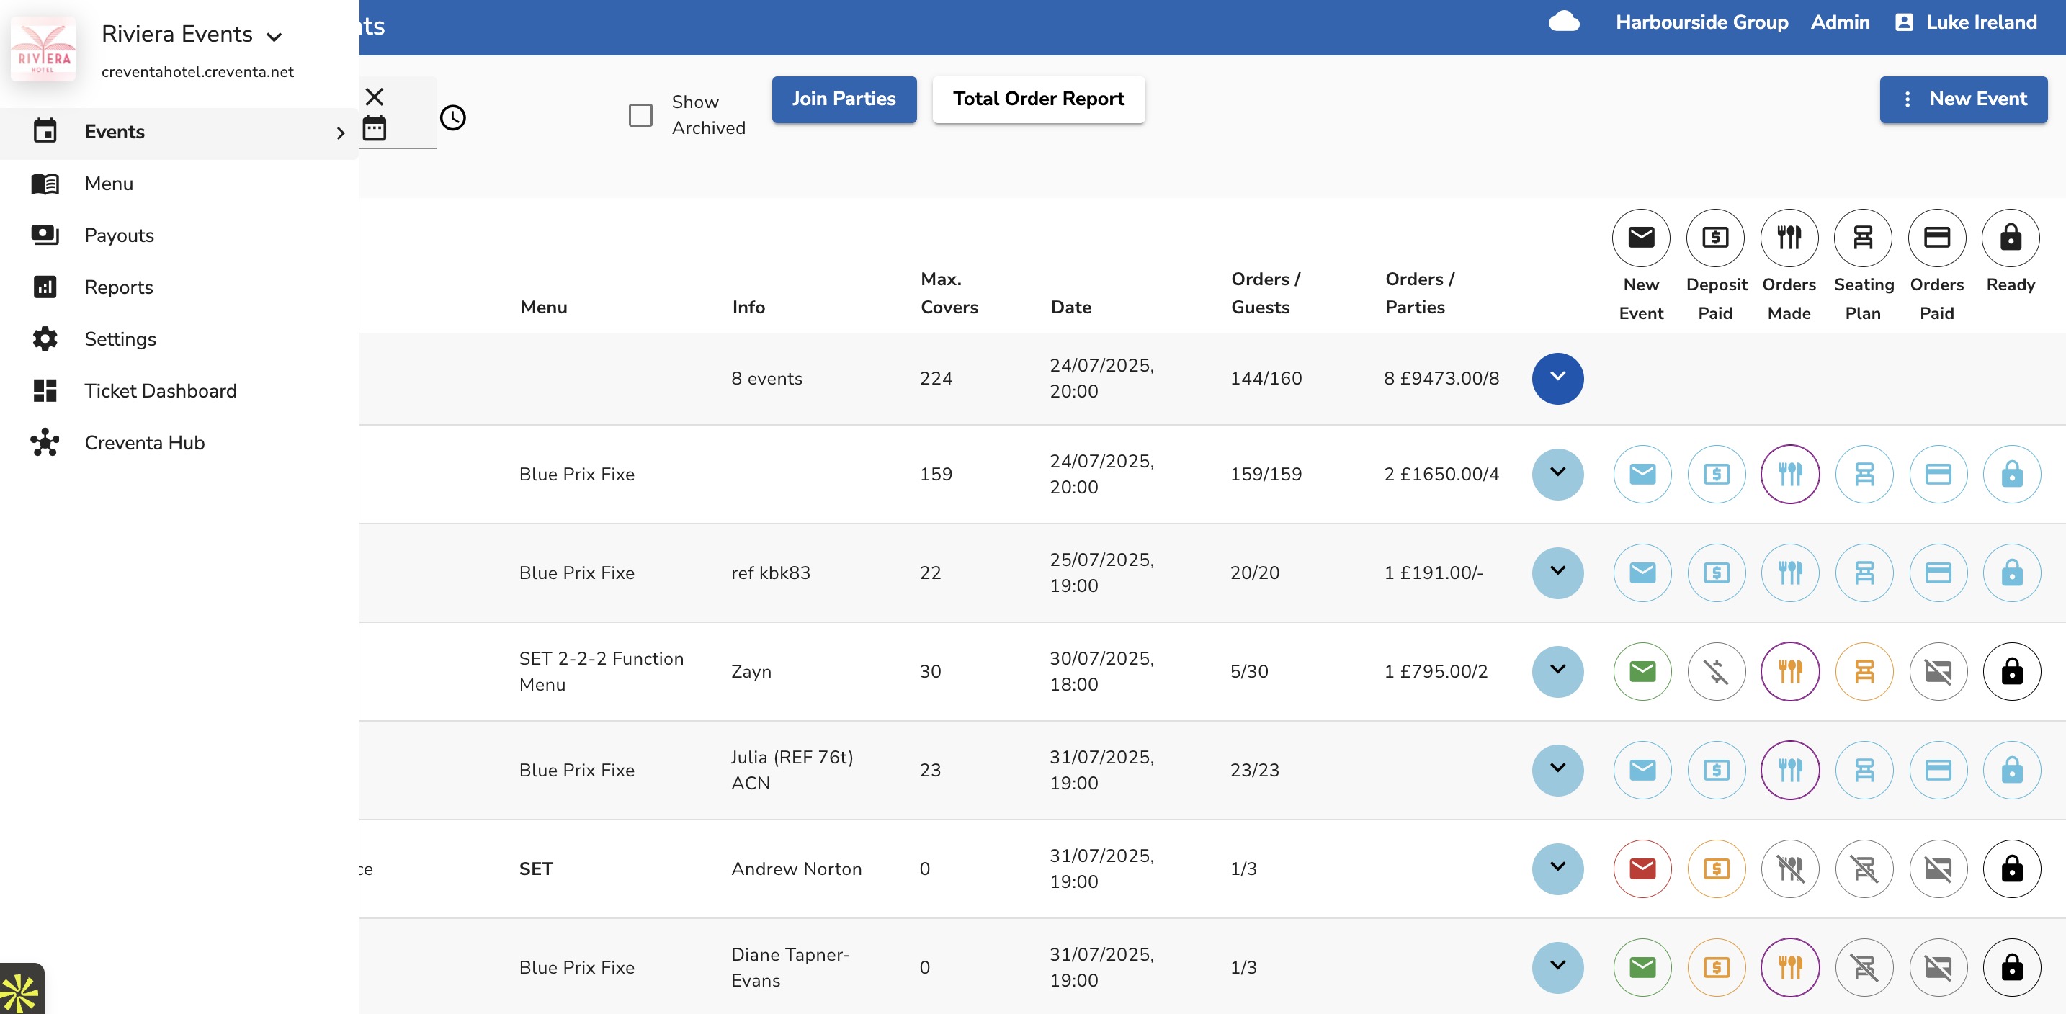
Task: Click the clock time filter icon
Action: [452, 118]
